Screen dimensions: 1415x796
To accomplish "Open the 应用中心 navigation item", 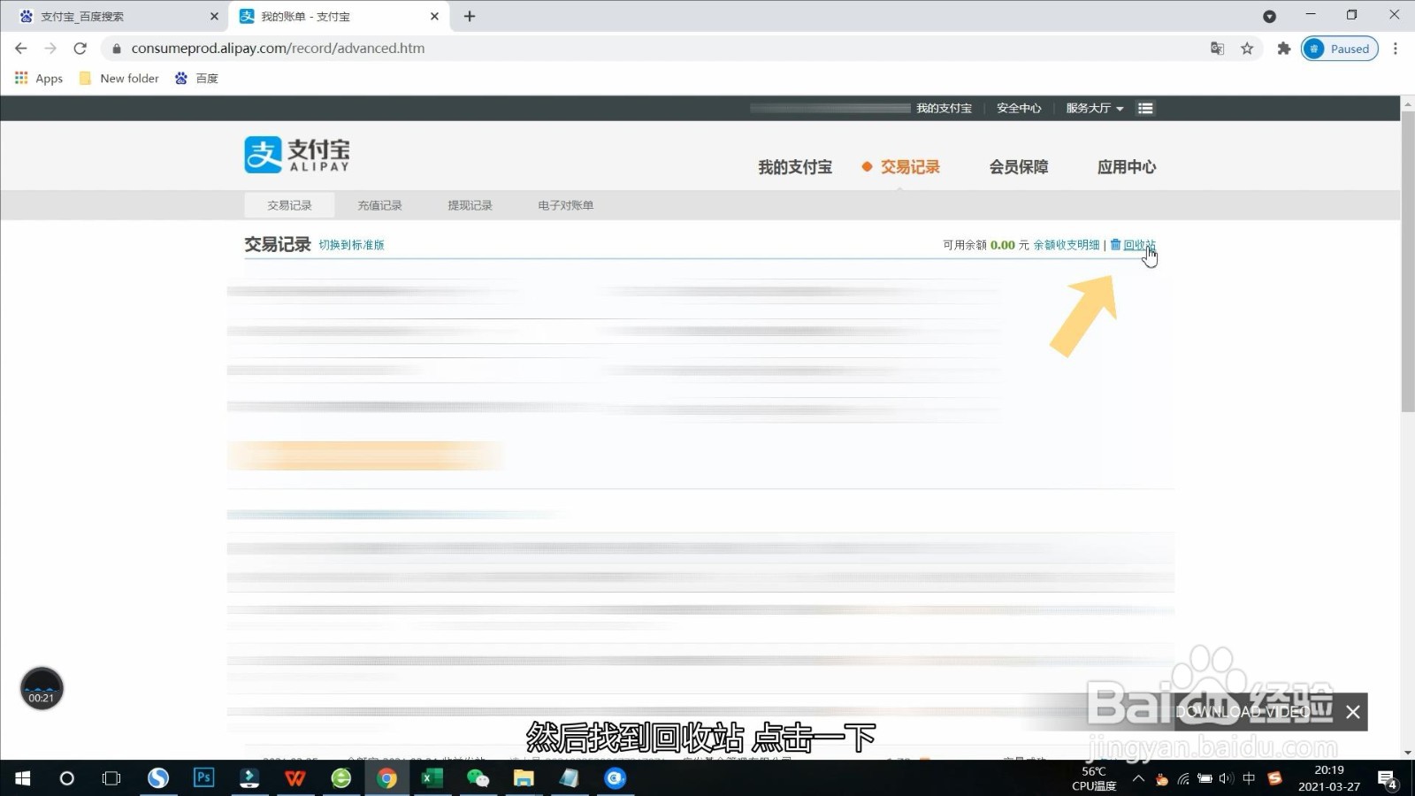I will [x=1127, y=167].
